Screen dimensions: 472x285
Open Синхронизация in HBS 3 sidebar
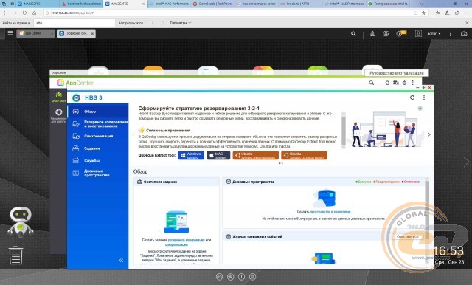click(x=98, y=136)
